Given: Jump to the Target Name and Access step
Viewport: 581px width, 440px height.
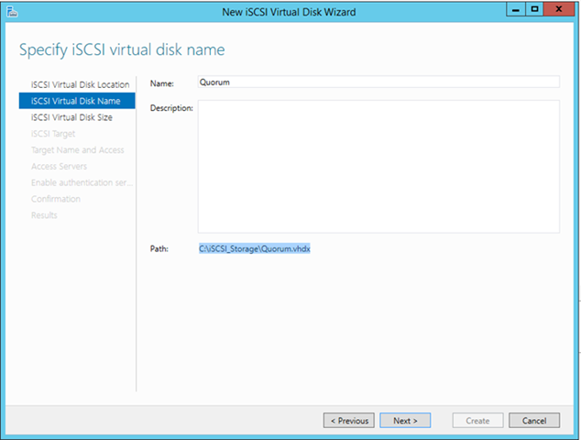Looking at the screenshot, I should click(x=77, y=150).
